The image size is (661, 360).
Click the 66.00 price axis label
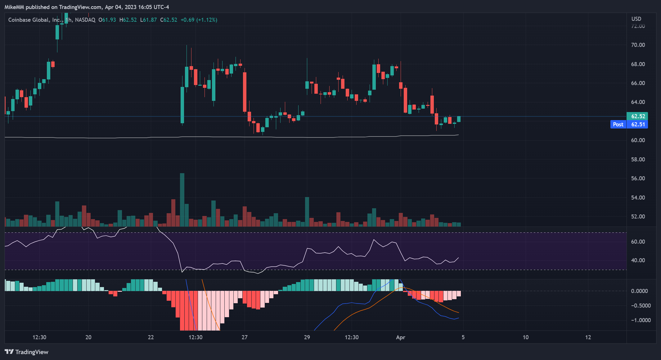pos(638,83)
